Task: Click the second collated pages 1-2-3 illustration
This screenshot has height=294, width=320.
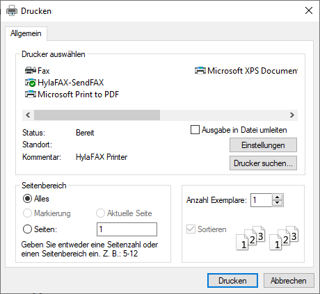Action: pos(284,238)
